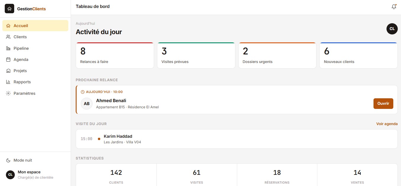Open the Agenda section
Screen dimensions: 401x186
[35, 59]
